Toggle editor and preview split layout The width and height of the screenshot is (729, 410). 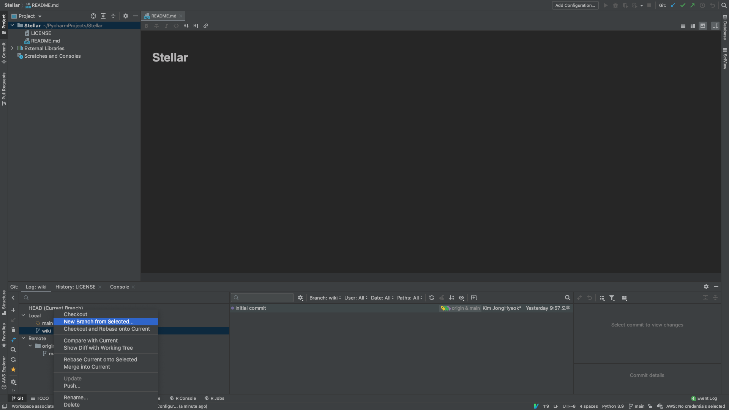tap(693, 26)
